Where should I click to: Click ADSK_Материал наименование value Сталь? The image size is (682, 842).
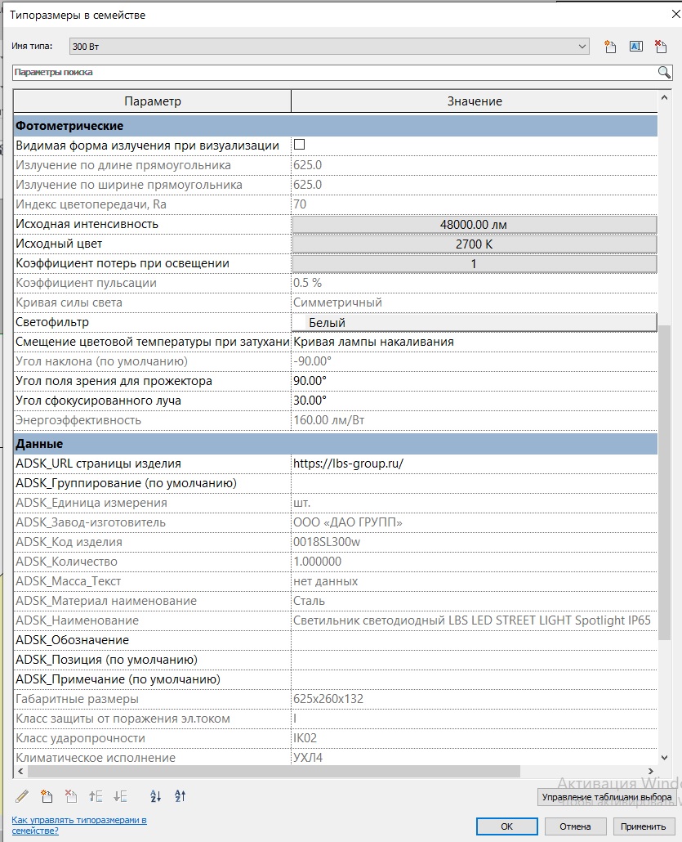click(x=309, y=601)
